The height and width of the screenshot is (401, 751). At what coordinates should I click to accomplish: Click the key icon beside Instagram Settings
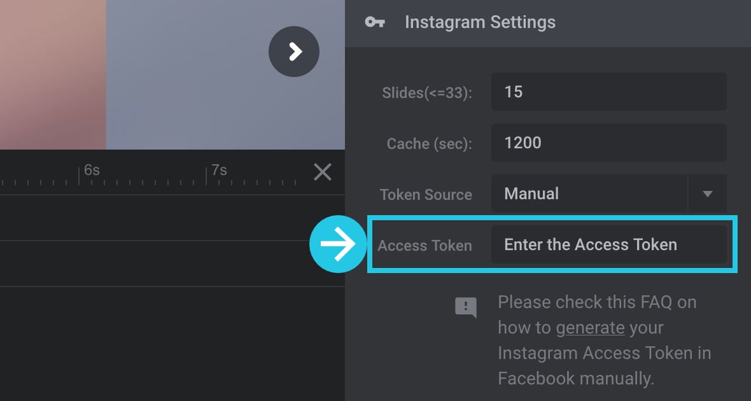click(x=374, y=22)
